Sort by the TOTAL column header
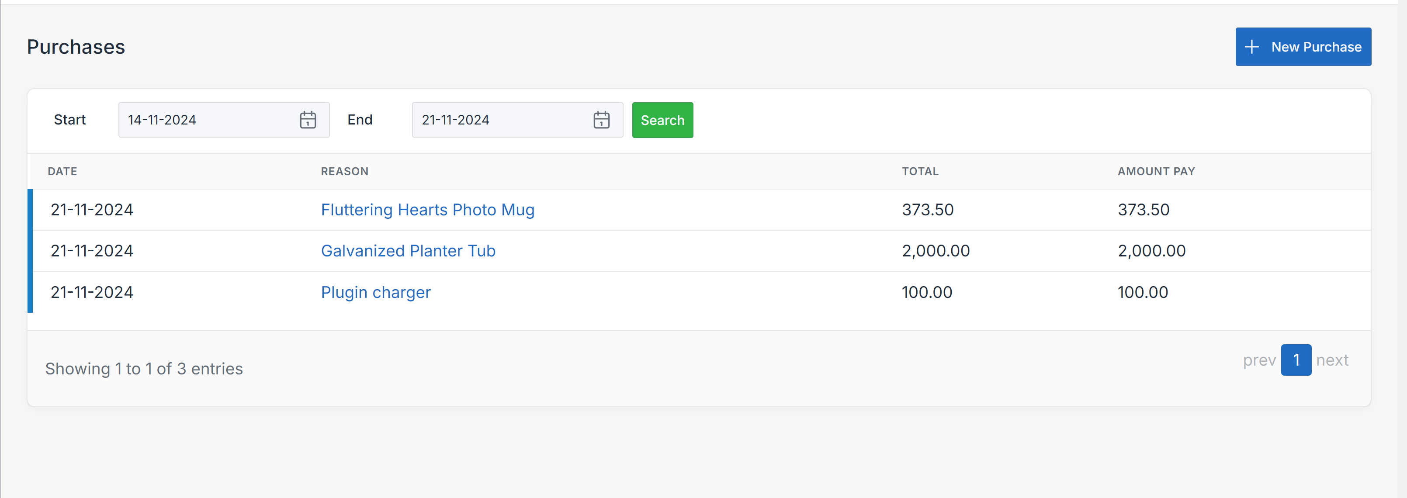This screenshot has height=498, width=1407. click(920, 171)
